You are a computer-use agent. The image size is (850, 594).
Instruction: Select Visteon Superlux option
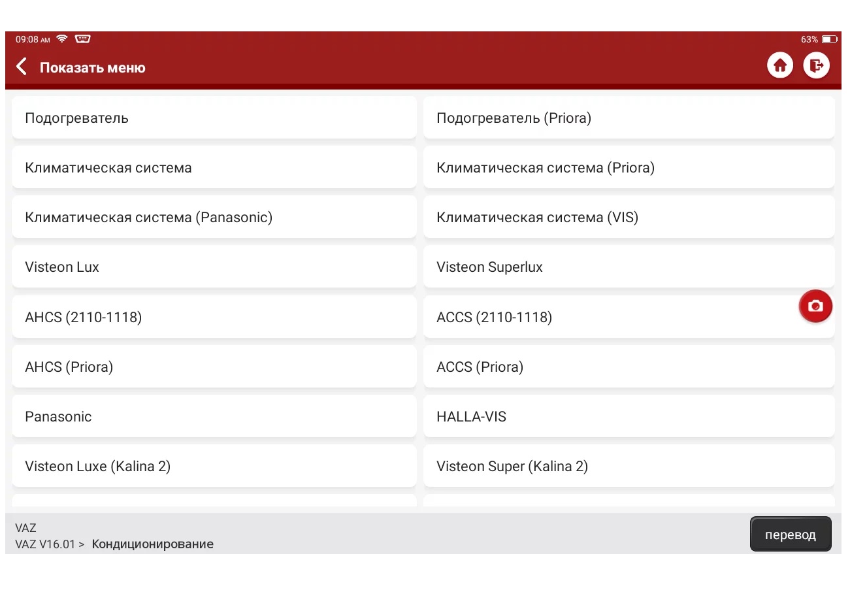pyautogui.click(x=629, y=267)
